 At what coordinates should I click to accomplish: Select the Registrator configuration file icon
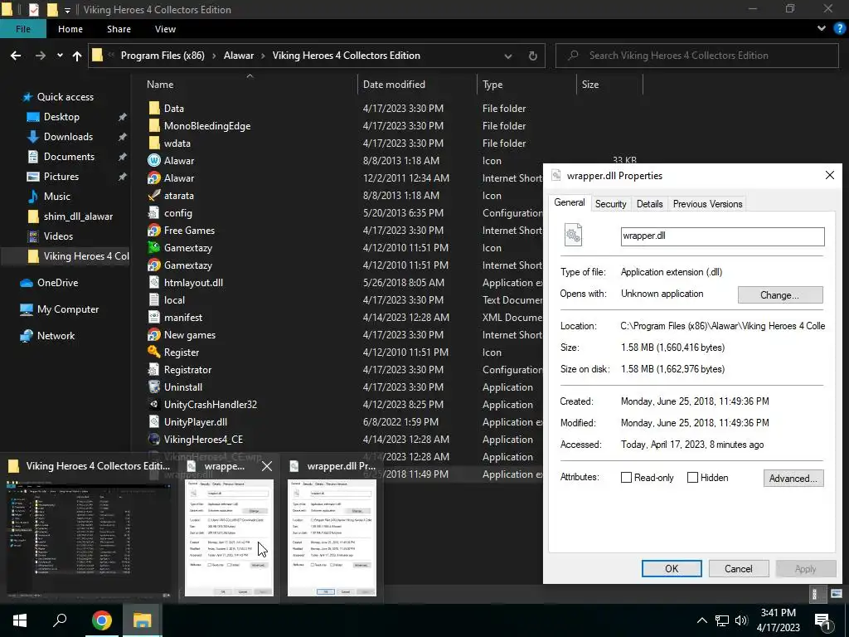(154, 369)
